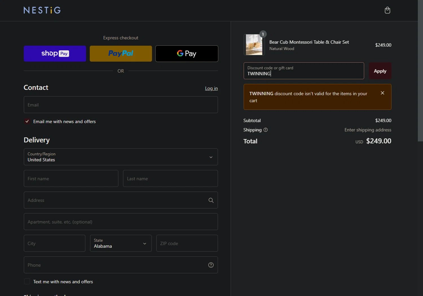This screenshot has height=296, width=423.
Task: Expand the State dropdown showing Alabama
Action: point(121,243)
